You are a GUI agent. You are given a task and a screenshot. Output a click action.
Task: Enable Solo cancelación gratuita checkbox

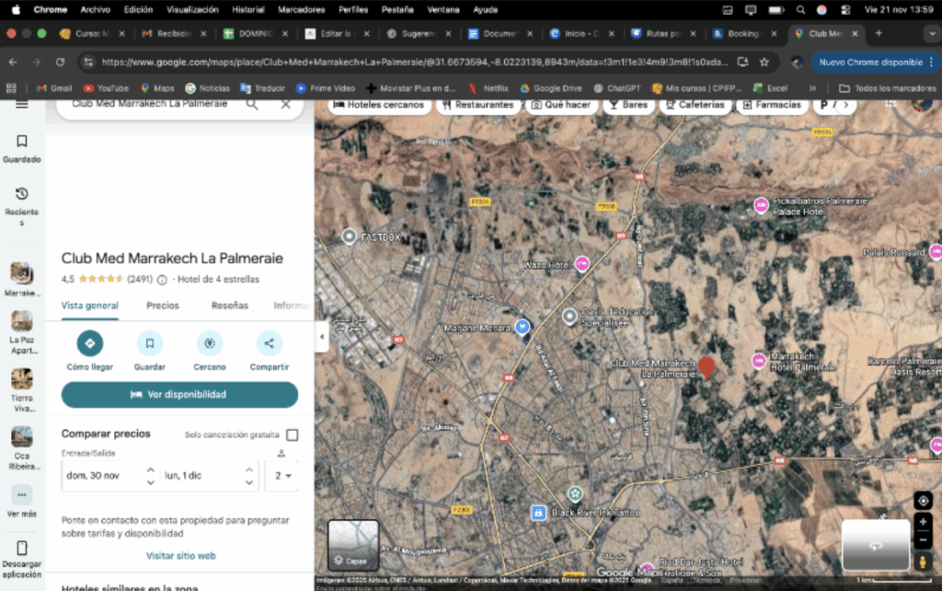[292, 435]
